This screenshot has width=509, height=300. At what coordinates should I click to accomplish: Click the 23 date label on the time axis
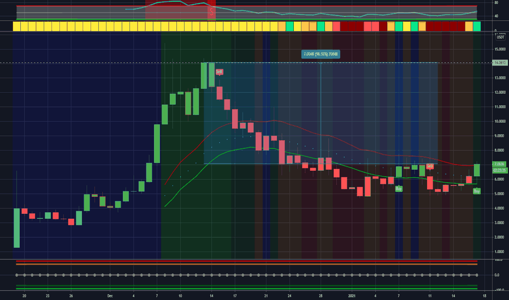pos(48,296)
